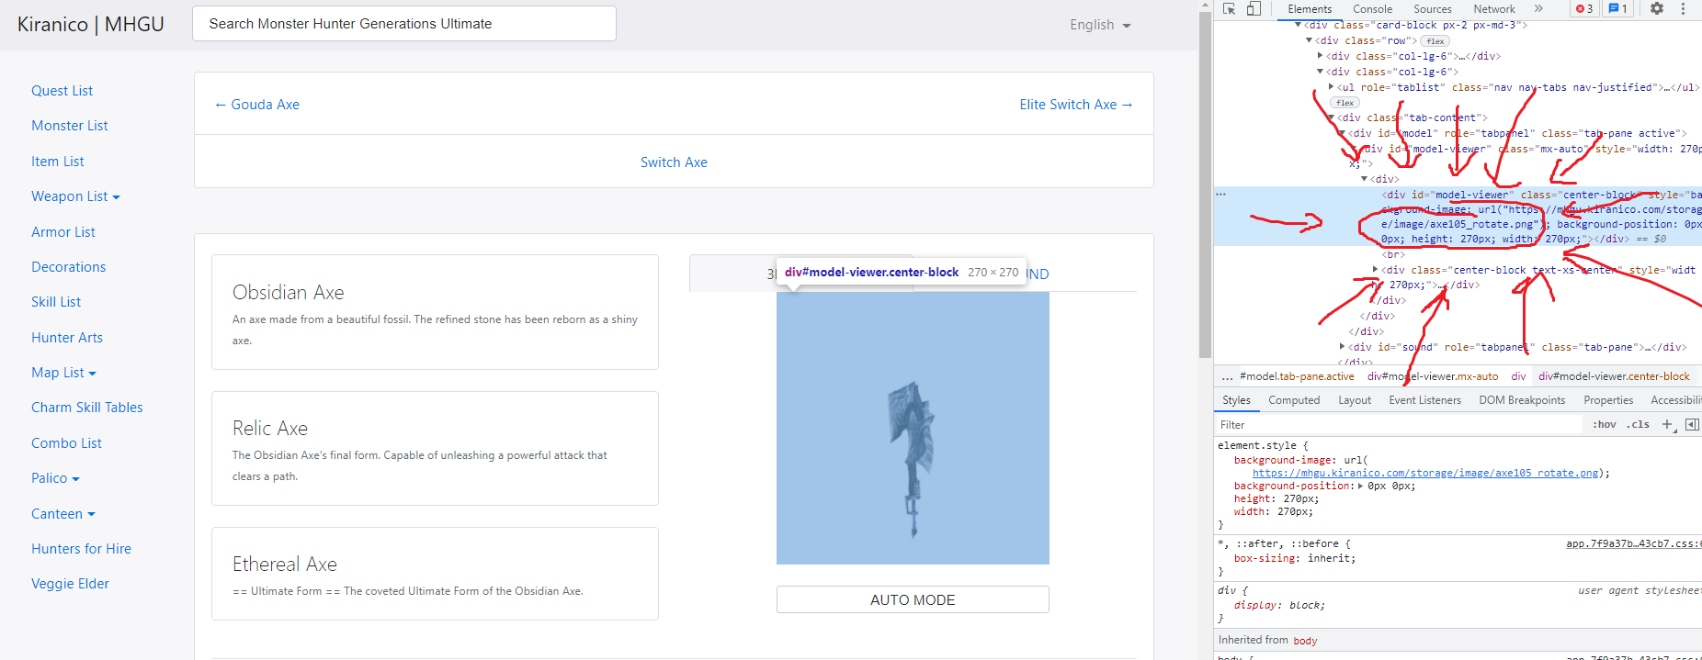1702x660 pixels.
Task: Go to next weapon Elite Switch Axe
Action: point(1076,105)
